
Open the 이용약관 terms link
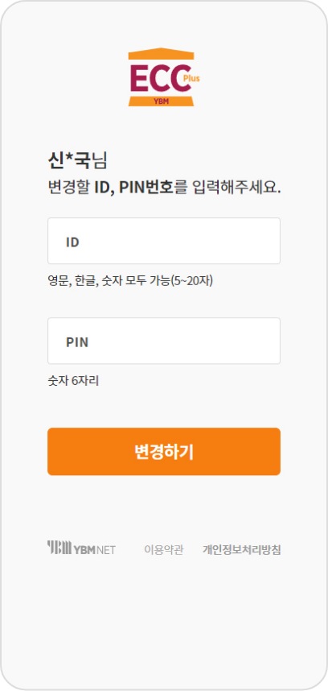pos(163,550)
